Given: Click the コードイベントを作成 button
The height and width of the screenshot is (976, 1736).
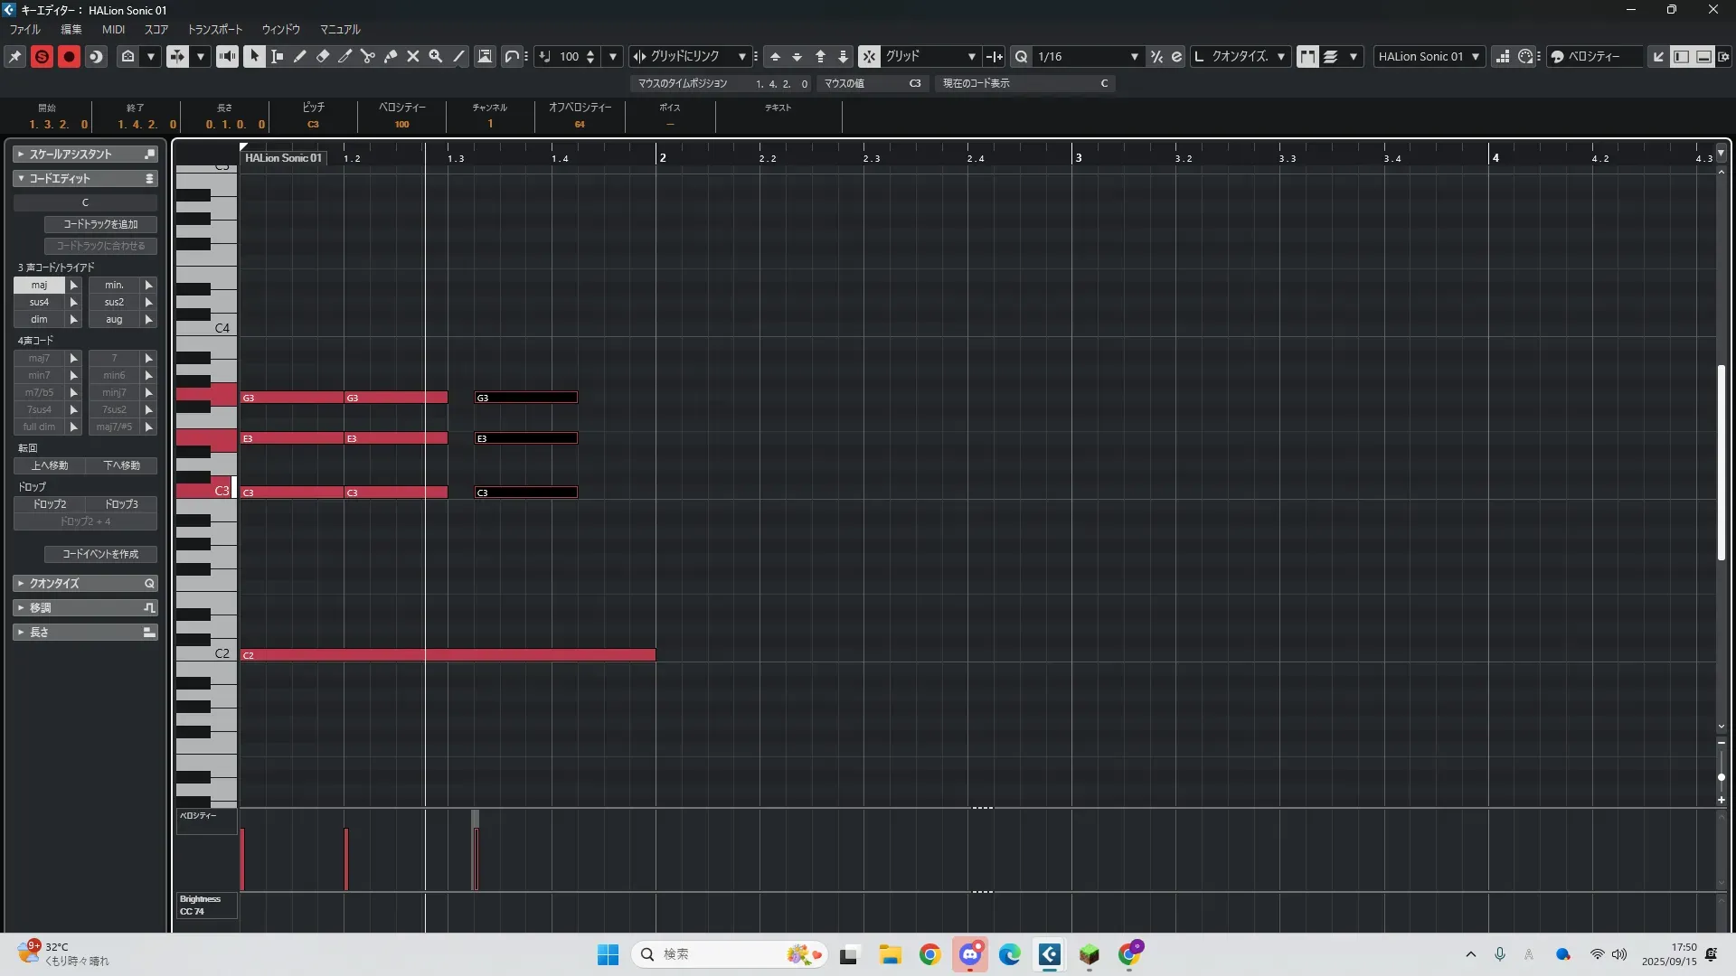Looking at the screenshot, I should point(100,554).
